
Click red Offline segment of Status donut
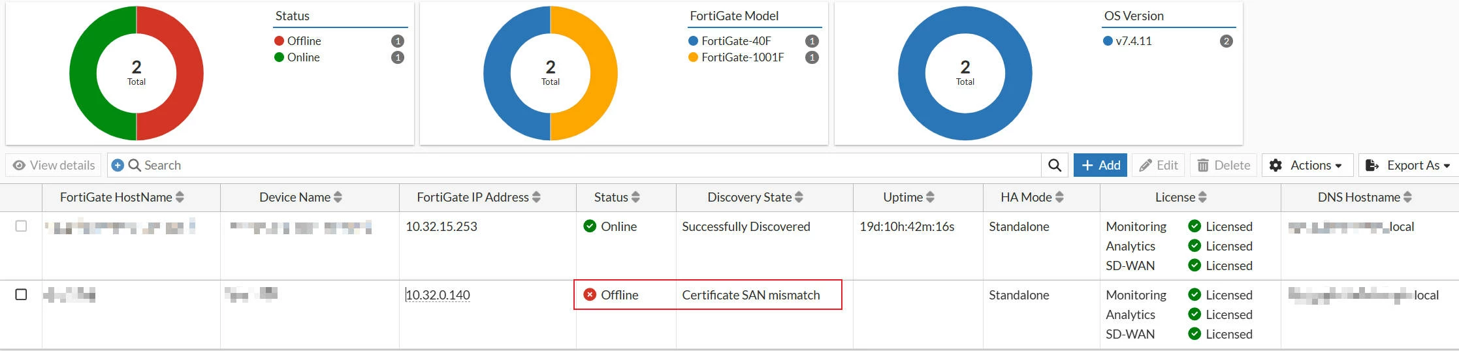click(190, 73)
